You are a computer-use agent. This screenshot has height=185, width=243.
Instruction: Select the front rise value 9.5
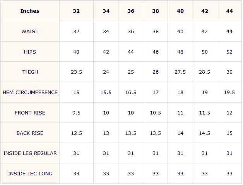76,113
